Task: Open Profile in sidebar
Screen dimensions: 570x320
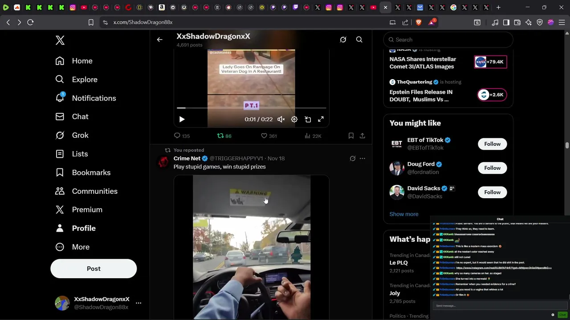Action: pos(75,228)
